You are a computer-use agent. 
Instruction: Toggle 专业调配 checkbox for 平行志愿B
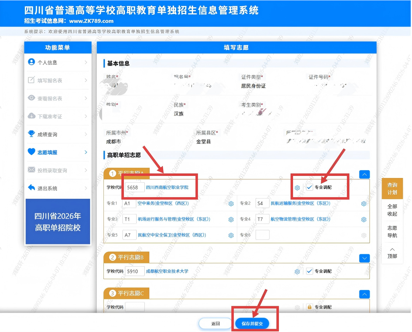(310, 271)
